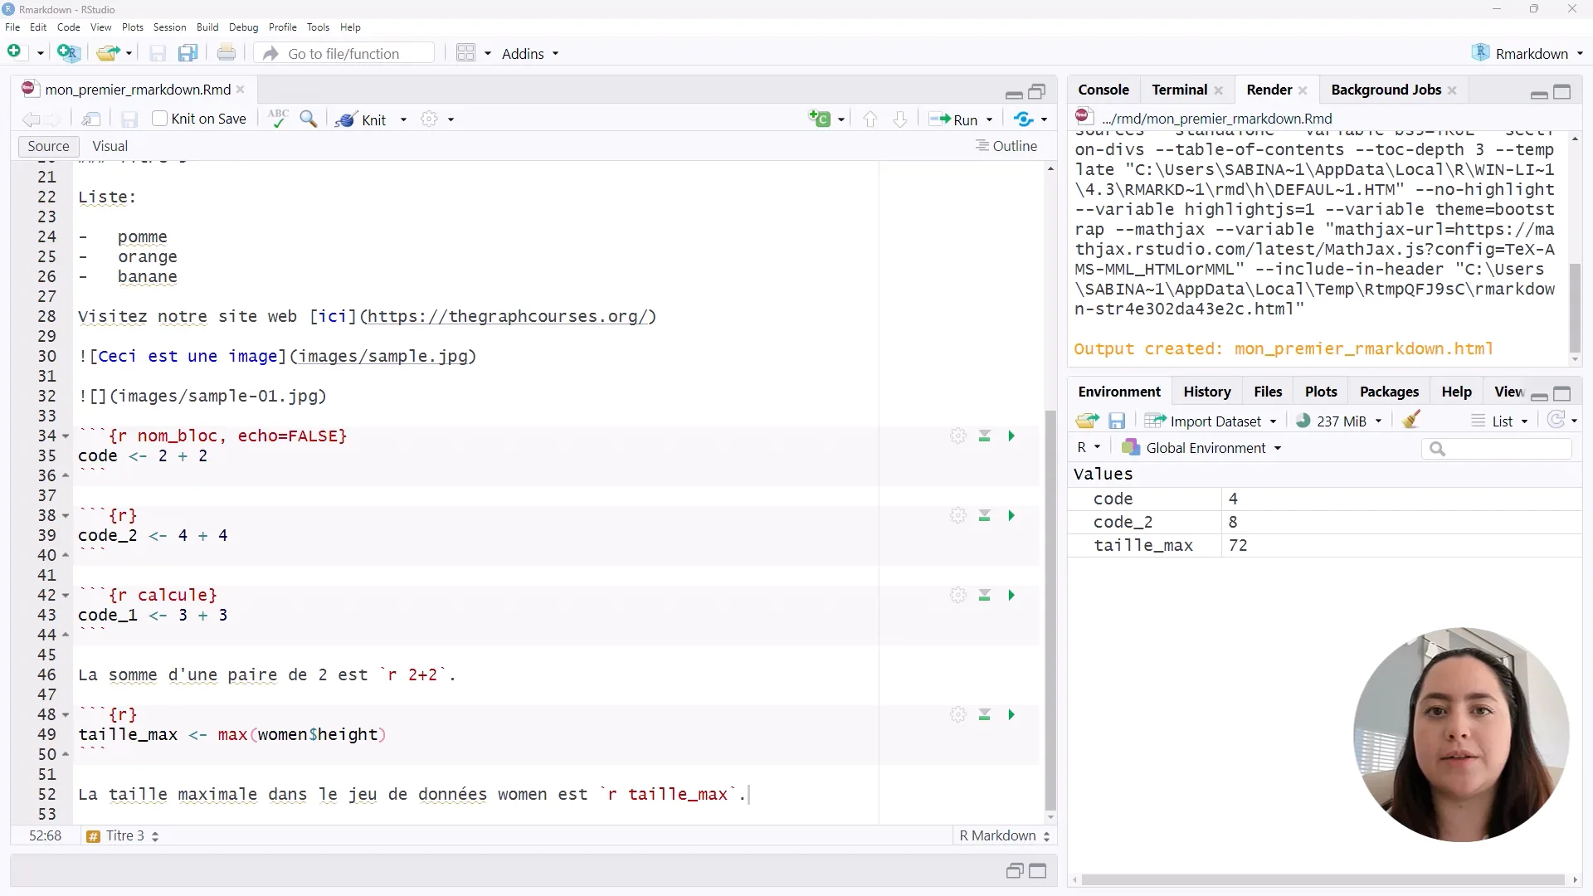Click the Knit yarn ball icon
This screenshot has height=896, width=1593.
346,119
